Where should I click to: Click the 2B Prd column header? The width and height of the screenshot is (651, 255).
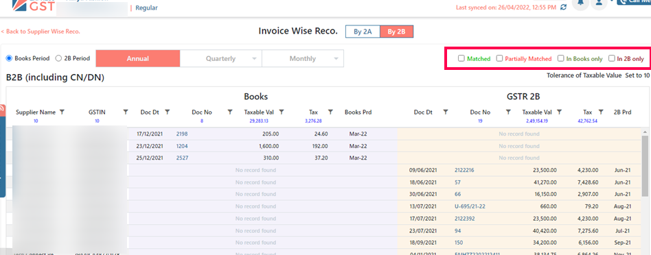tap(622, 112)
